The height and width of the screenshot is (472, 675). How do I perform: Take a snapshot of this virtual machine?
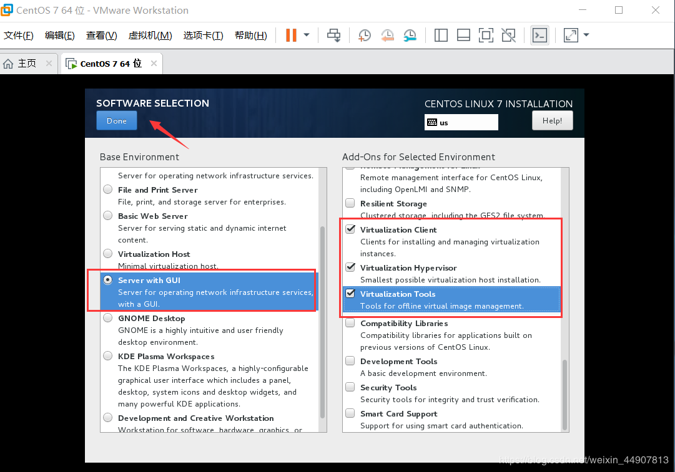365,36
